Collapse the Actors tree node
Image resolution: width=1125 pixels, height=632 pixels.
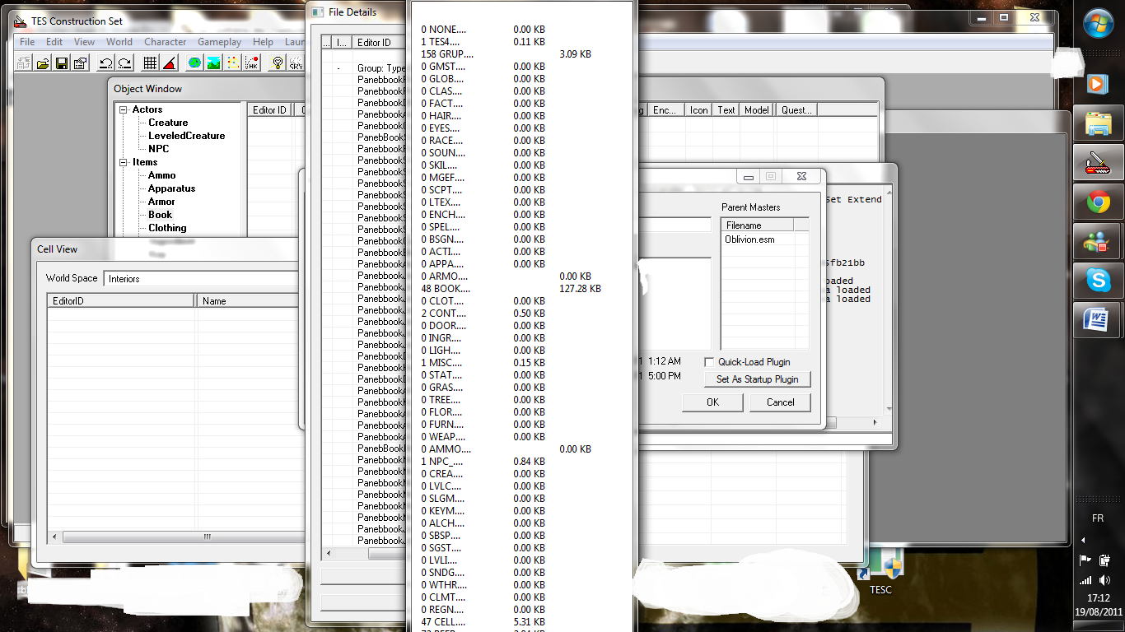[x=124, y=109]
